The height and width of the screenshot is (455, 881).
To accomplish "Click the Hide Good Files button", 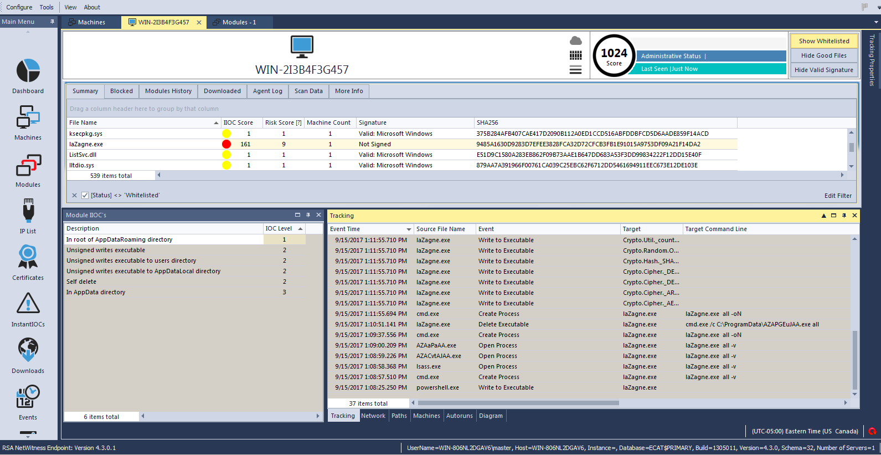I will pyautogui.click(x=823, y=55).
